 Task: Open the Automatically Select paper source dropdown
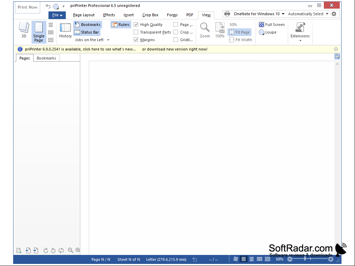point(308,14)
